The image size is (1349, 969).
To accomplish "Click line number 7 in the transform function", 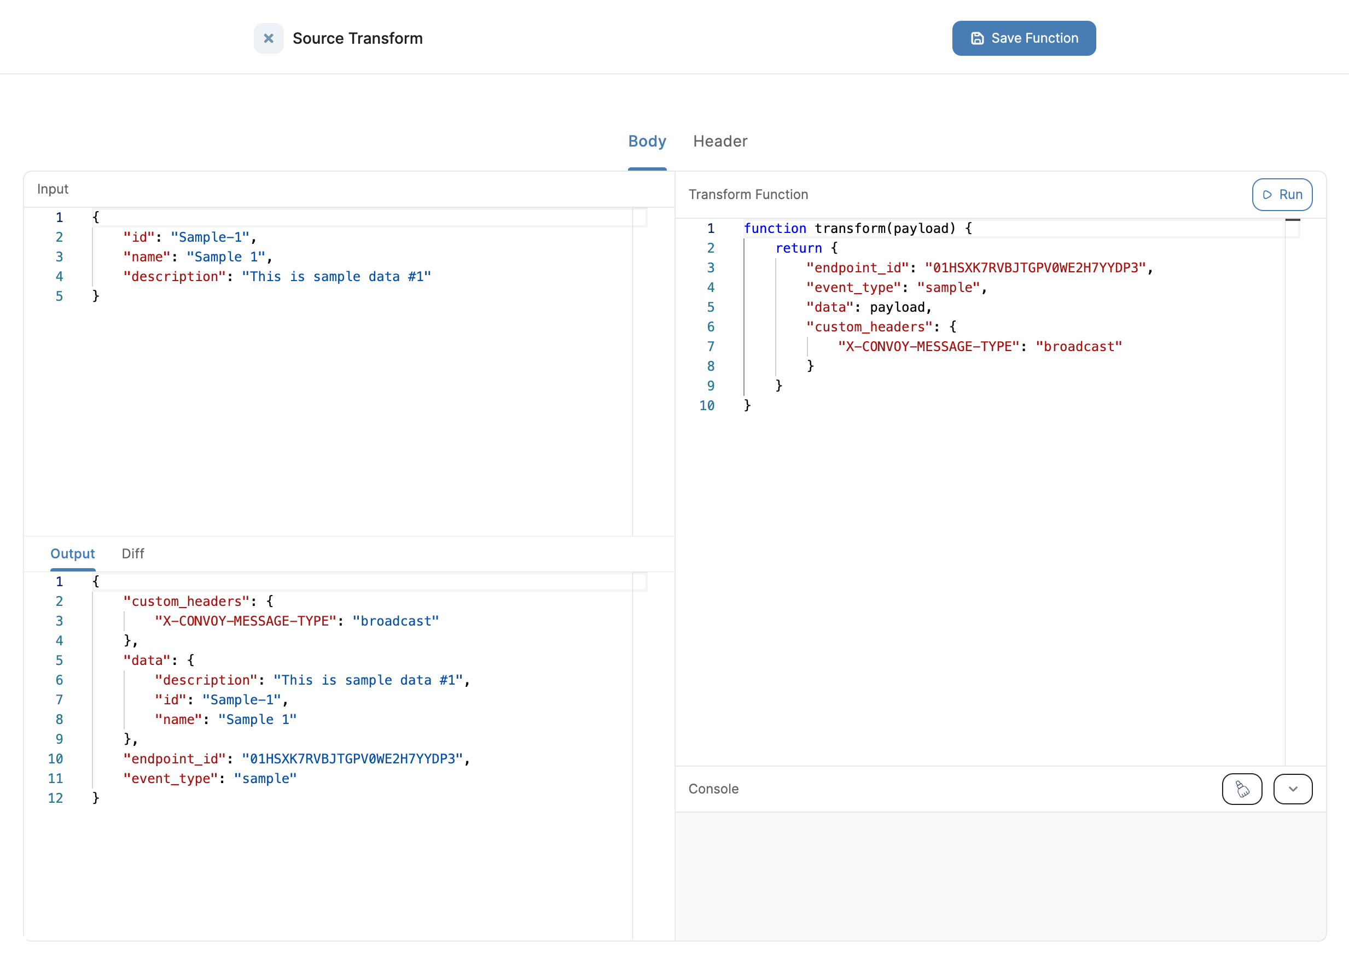I will [710, 347].
